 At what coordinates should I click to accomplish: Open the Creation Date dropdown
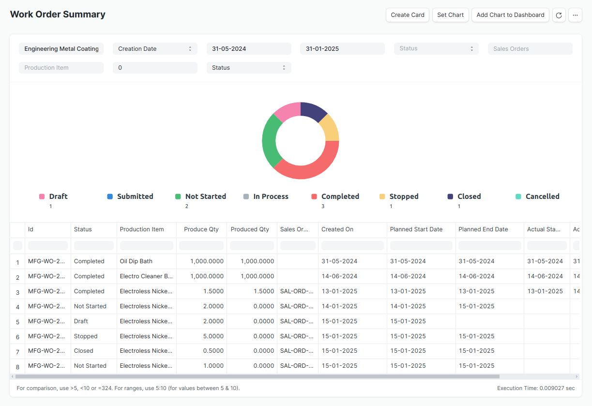coord(155,48)
